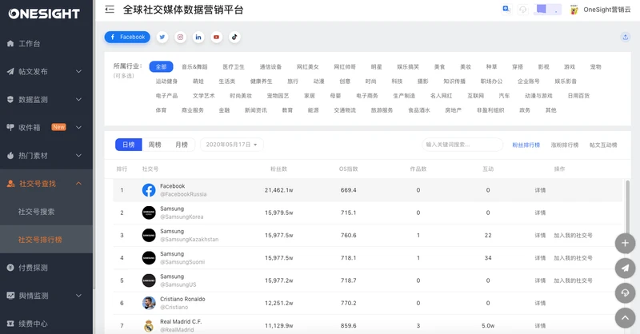The width and height of the screenshot is (640, 334).
Task: Open 社交号搜索 submenu item
Action: pos(46,212)
